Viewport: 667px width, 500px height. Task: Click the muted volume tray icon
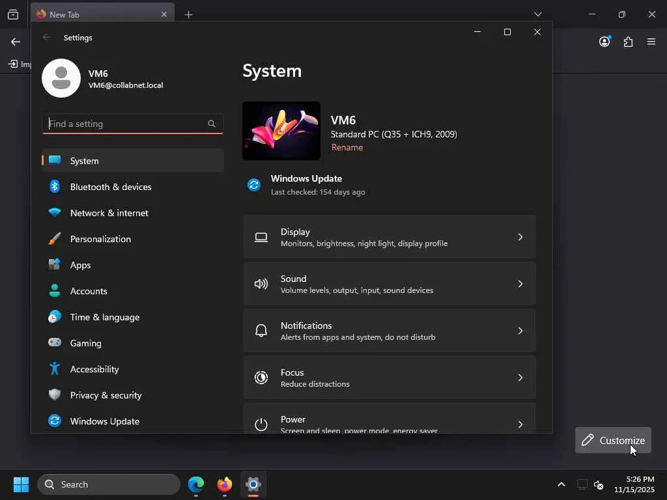[x=599, y=484]
